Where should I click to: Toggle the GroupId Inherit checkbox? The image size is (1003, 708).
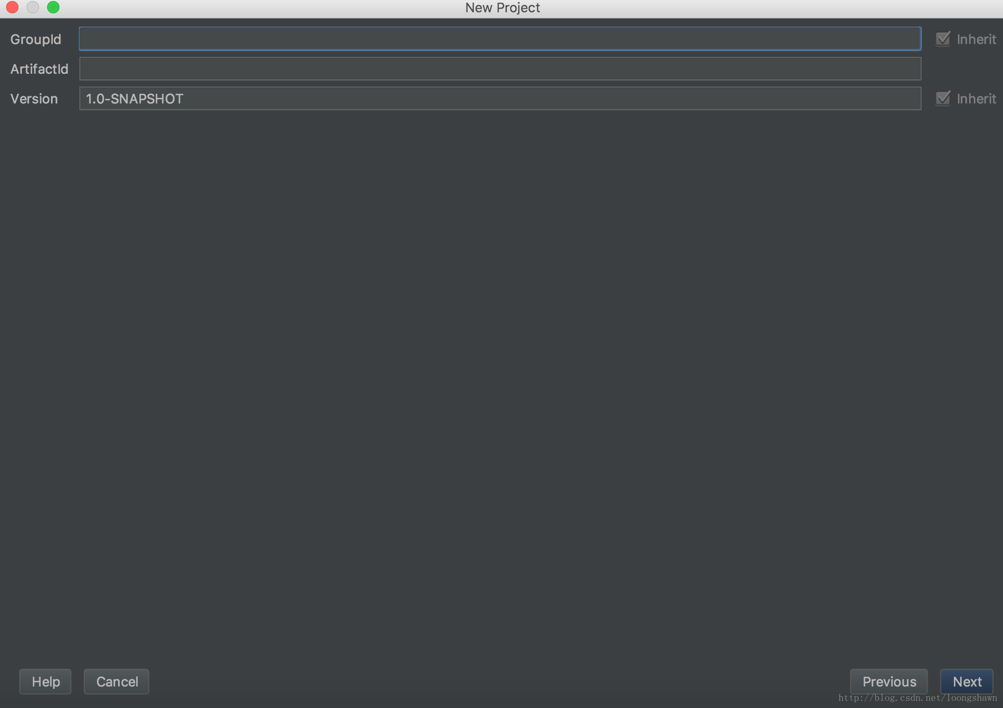point(943,39)
